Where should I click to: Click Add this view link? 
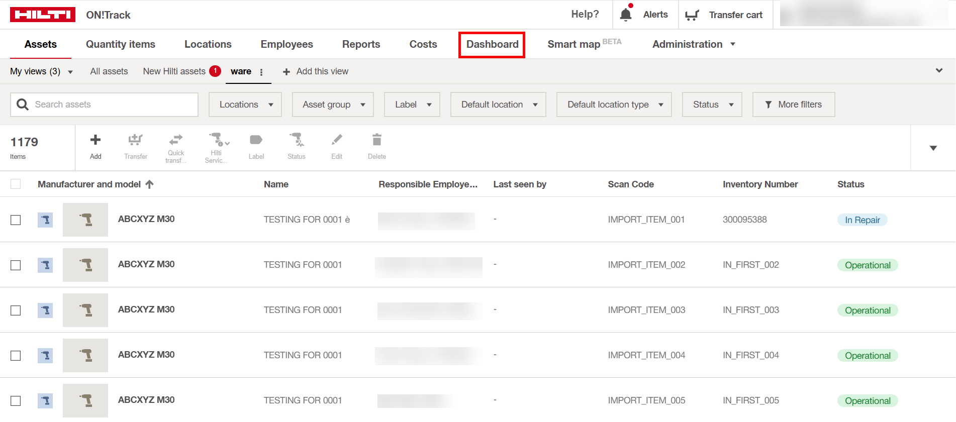click(316, 71)
